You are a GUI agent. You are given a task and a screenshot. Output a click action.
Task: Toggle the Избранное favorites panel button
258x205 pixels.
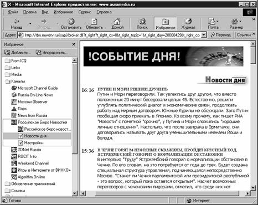tap(166, 24)
